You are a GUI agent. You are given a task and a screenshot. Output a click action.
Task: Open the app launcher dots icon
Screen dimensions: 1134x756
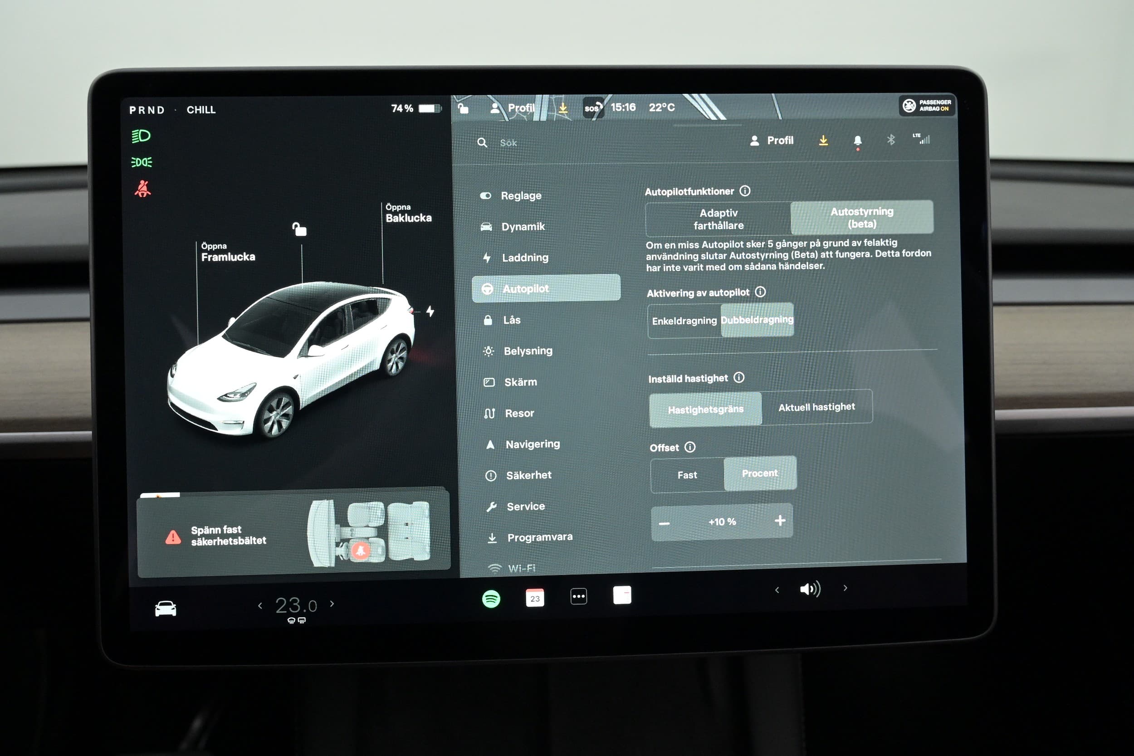click(x=579, y=596)
